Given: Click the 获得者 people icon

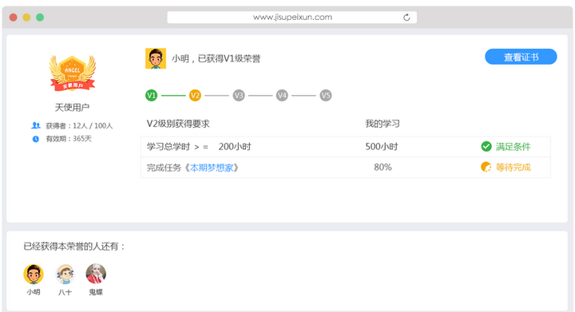Looking at the screenshot, I should click(36, 125).
